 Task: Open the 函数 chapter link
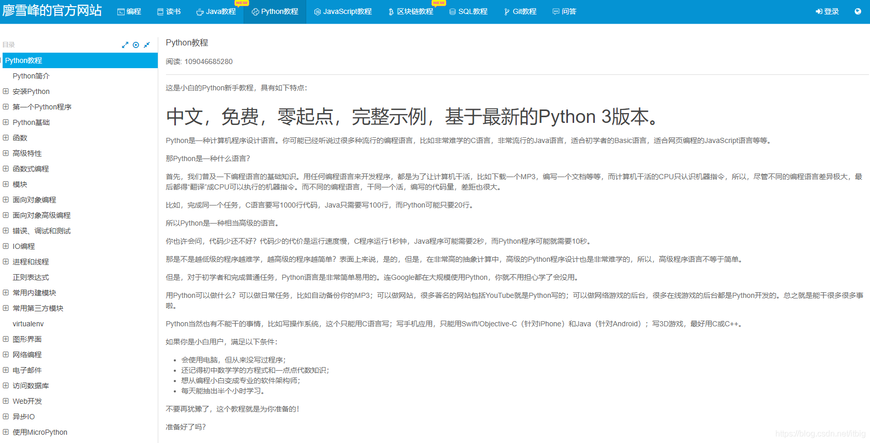(20, 138)
